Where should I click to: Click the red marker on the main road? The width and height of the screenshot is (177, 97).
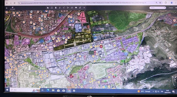pyautogui.click(x=101, y=47)
